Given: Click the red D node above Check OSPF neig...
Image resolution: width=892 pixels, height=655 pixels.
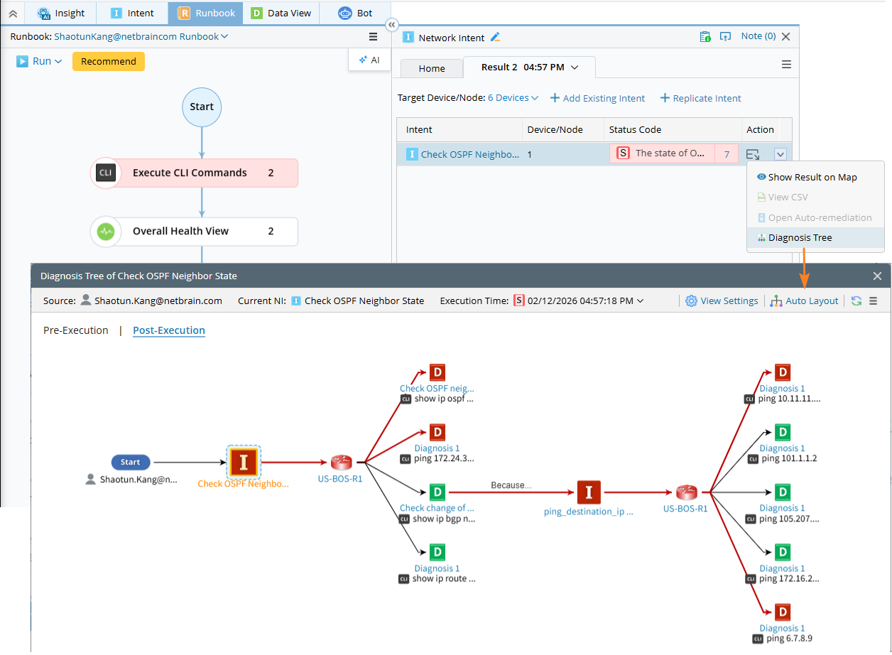Looking at the screenshot, I should (x=437, y=372).
